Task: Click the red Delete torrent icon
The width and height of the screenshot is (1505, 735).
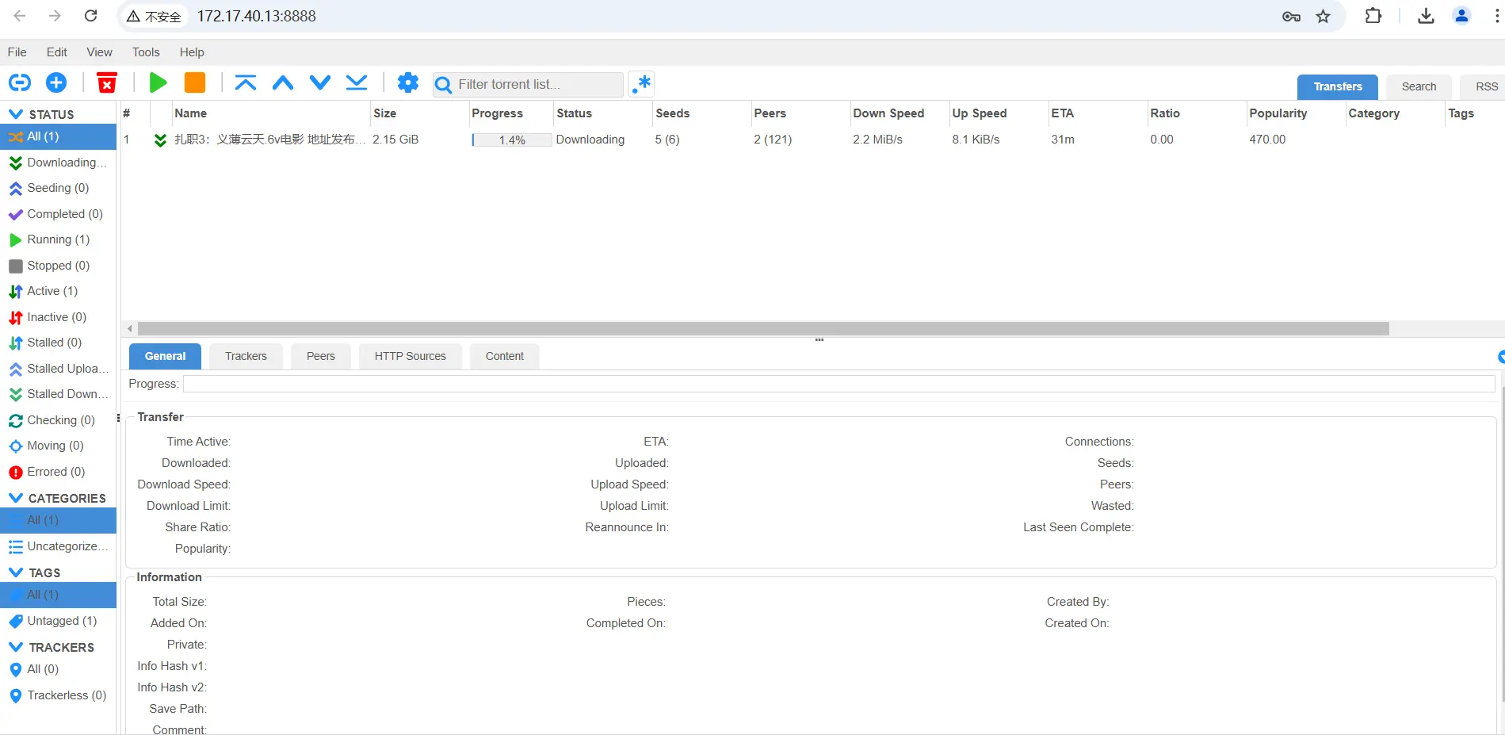Action: (x=107, y=82)
